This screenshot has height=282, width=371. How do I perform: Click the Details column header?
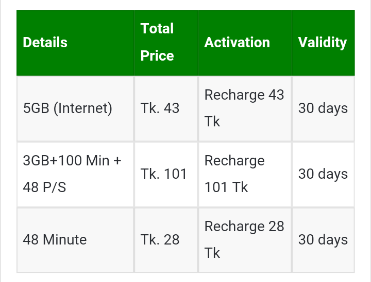pos(45,42)
